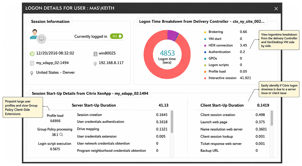This screenshot has width=302, height=166.
Task: Click the map pin beside United States - Denver
Action: (x=32, y=73)
